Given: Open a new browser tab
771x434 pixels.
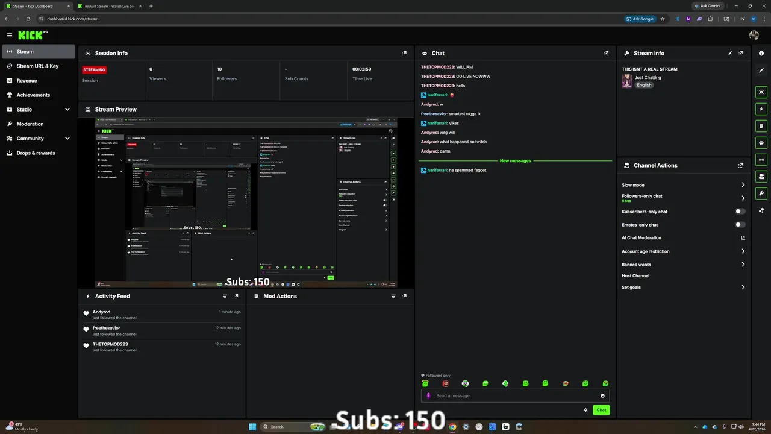Looking at the screenshot, I should [x=151, y=6].
